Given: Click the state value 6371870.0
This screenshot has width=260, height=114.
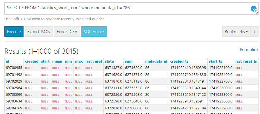Looking at the screenshot, I should coord(114,81).
